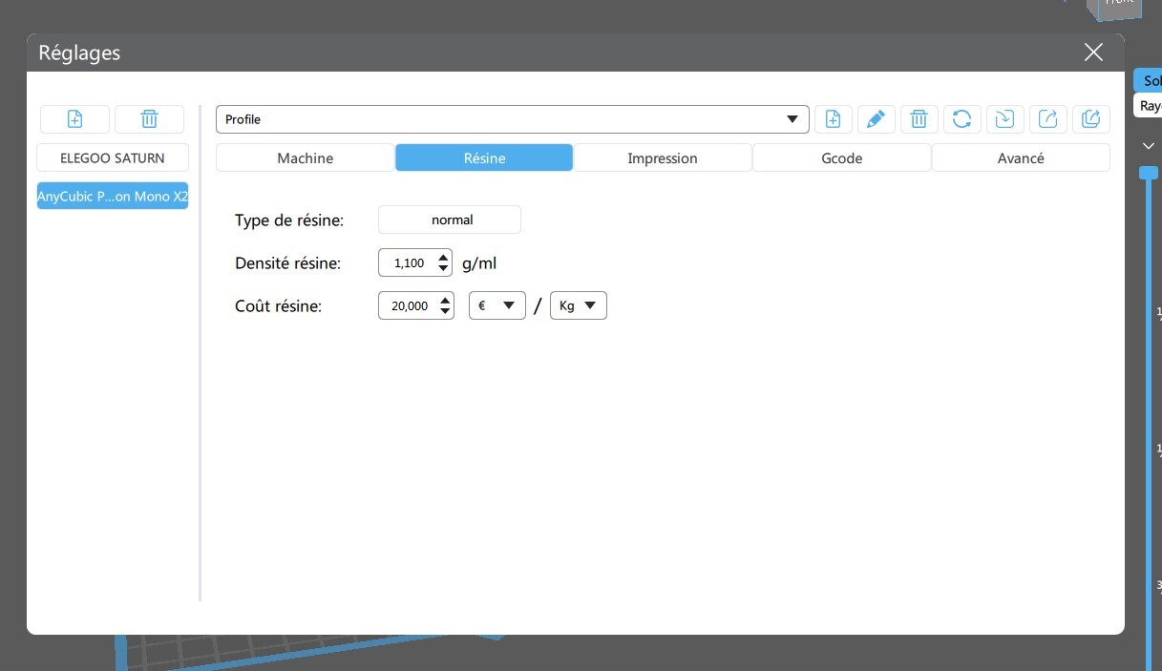The image size is (1162, 671).
Task: Click the Type de résine label
Action: (x=289, y=220)
